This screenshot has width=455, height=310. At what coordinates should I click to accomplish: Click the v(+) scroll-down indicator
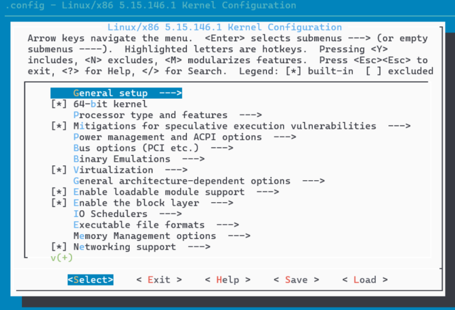coord(61,258)
